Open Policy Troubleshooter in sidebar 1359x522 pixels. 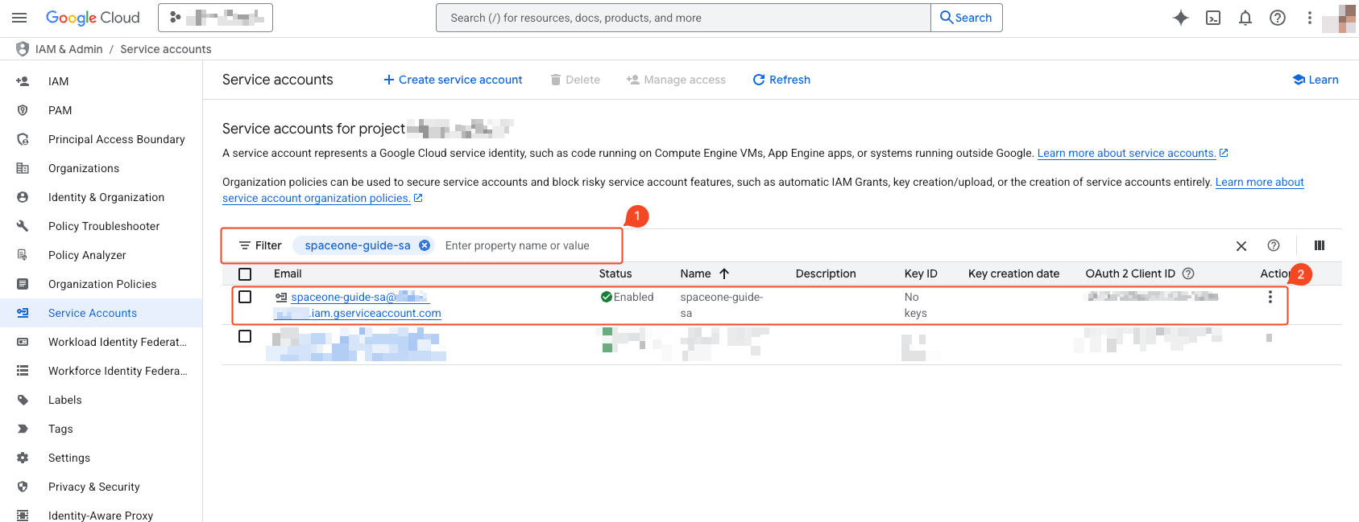(x=104, y=226)
